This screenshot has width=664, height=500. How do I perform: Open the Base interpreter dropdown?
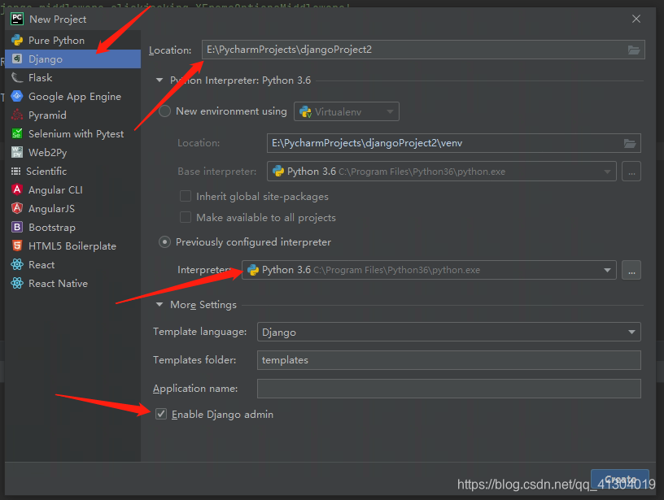[442, 171]
